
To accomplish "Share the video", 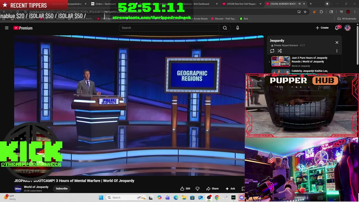I will [213, 189].
